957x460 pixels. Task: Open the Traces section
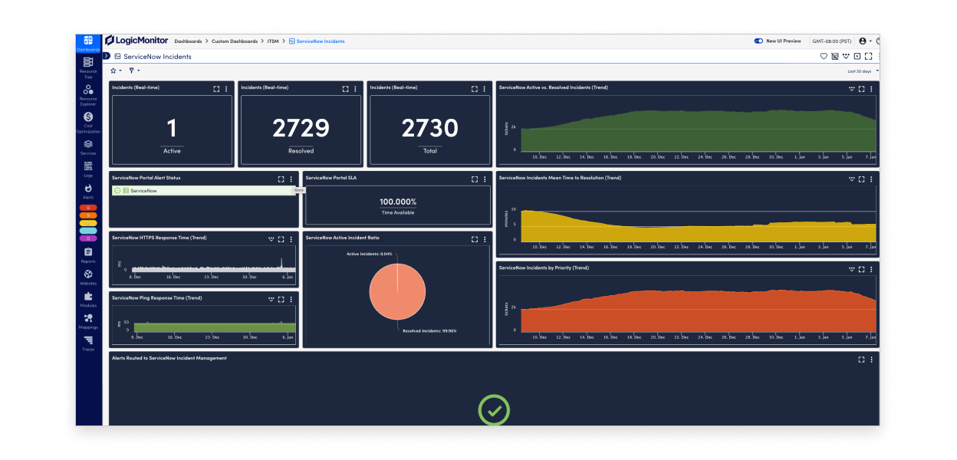point(88,343)
